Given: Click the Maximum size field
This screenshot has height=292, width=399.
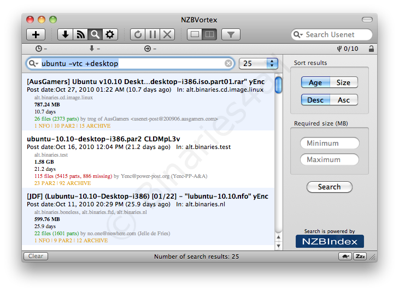Looking at the screenshot, I should 330,159.
